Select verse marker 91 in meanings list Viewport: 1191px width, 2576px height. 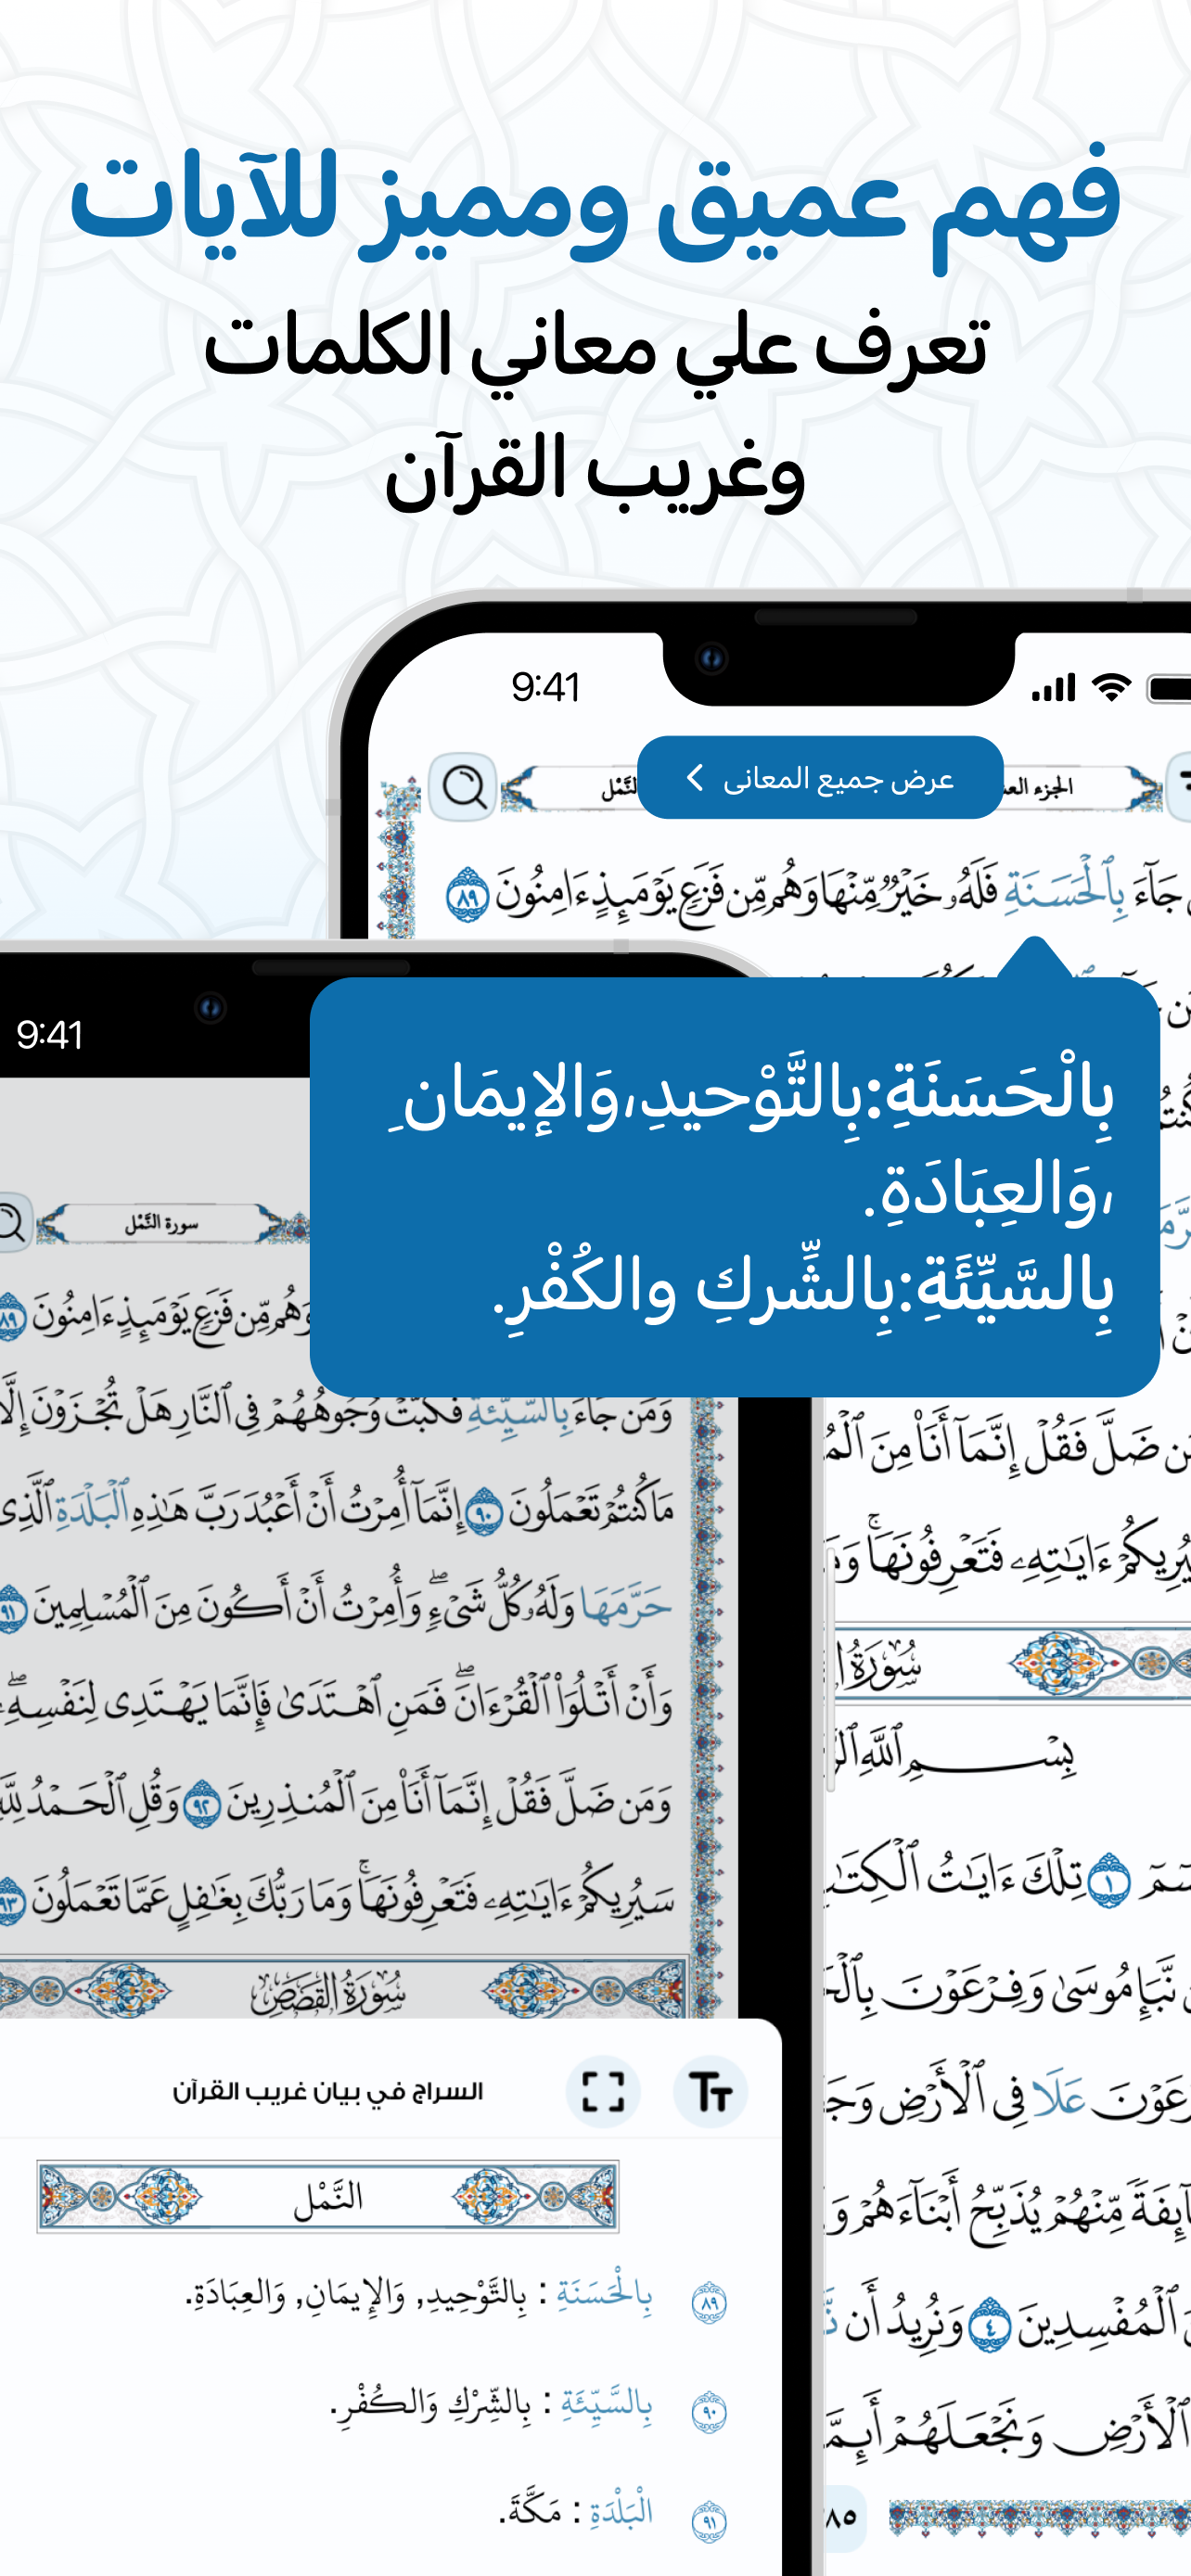(x=709, y=2520)
